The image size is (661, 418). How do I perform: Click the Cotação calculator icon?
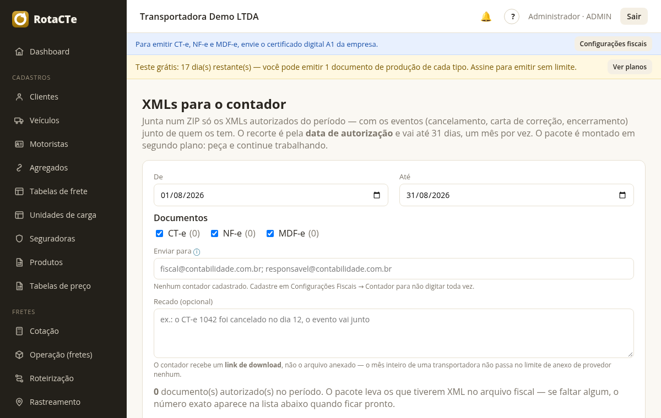[x=19, y=331]
